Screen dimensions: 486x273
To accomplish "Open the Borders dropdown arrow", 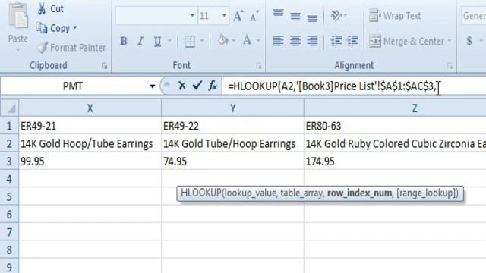I will 202,41.
